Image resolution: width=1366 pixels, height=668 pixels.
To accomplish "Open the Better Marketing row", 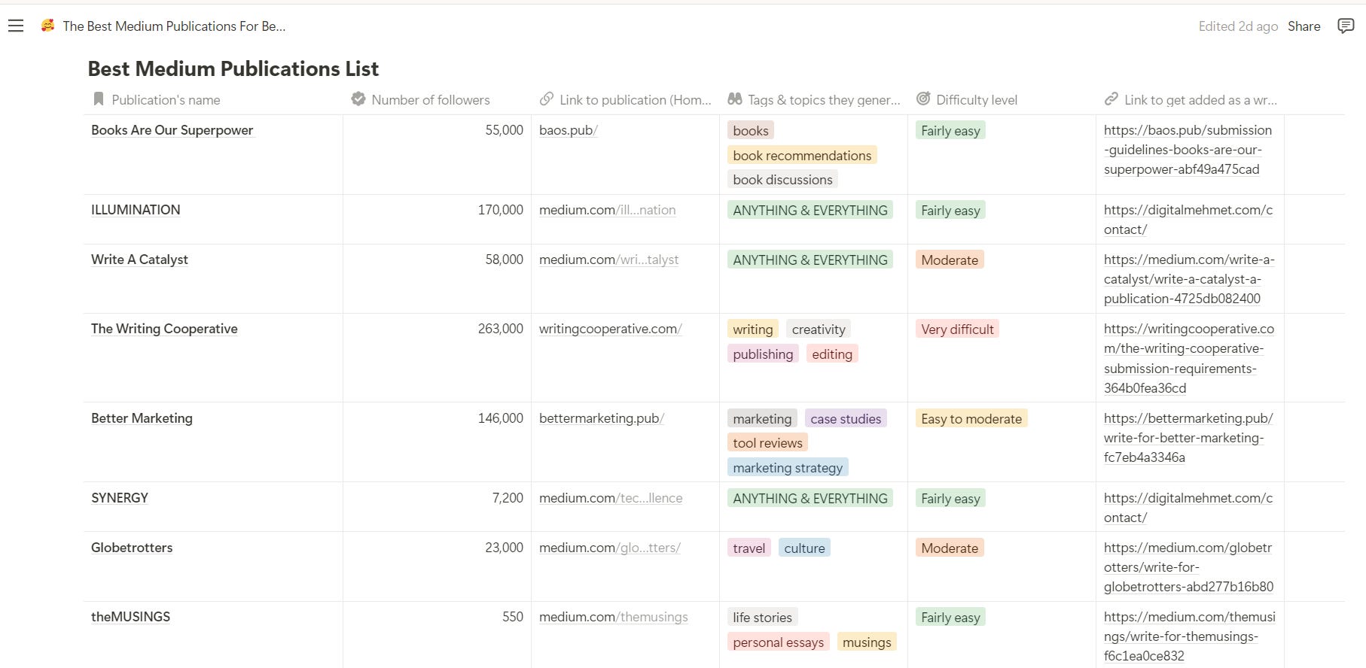I will [142, 418].
